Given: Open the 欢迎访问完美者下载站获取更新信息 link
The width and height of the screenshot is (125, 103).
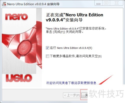Looking at the screenshot, I should (71, 83).
